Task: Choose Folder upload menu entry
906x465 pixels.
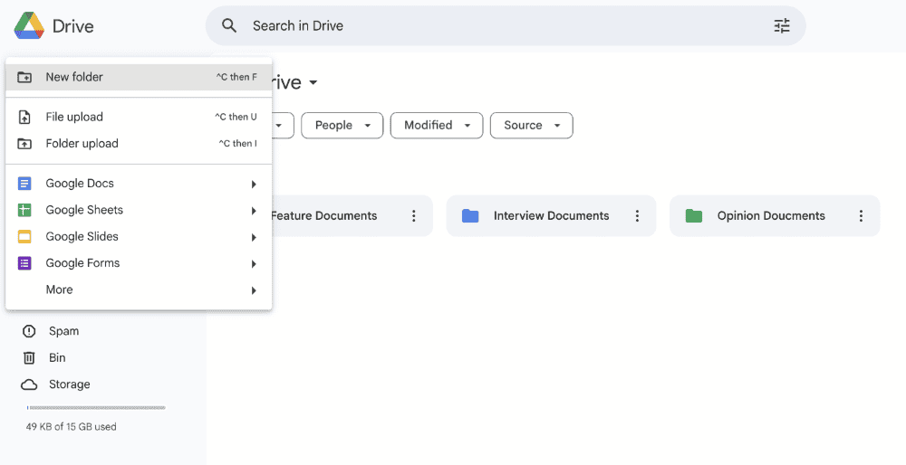Action: tap(82, 143)
